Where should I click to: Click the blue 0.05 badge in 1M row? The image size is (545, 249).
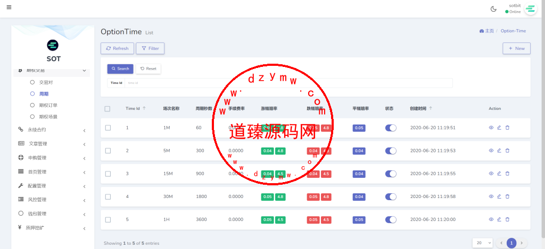tap(359, 127)
